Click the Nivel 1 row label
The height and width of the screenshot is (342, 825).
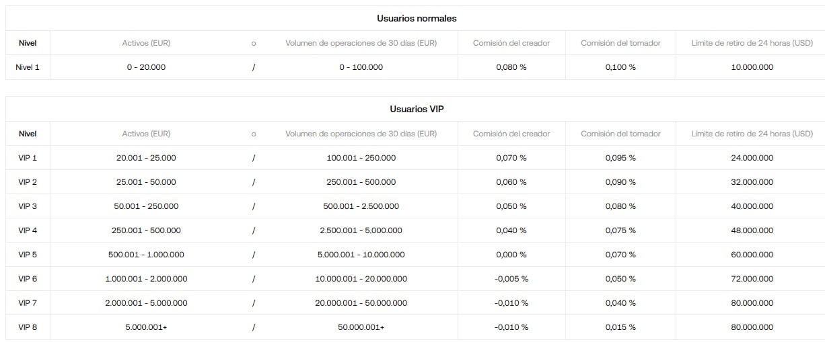pyautogui.click(x=28, y=67)
